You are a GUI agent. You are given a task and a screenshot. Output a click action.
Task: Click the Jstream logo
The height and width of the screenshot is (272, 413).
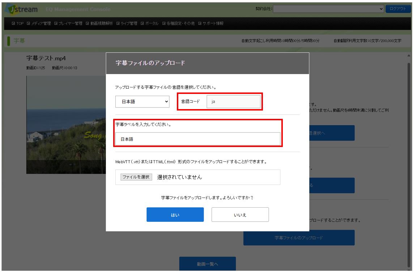point(22,9)
